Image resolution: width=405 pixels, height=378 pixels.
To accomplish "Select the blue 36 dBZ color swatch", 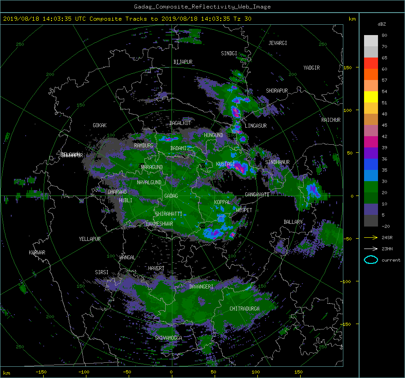I will (x=371, y=164).
